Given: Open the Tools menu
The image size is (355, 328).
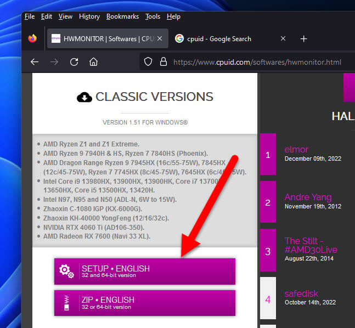Looking at the screenshot, I should coord(153,16).
